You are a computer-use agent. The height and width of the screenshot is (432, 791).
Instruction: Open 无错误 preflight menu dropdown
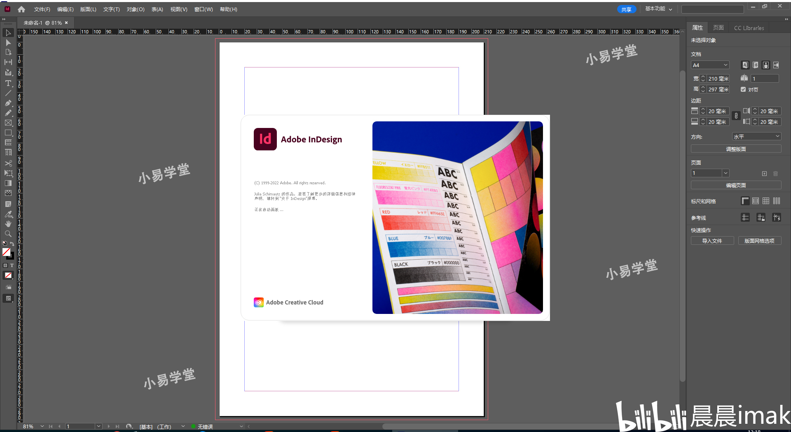(241, 426)
